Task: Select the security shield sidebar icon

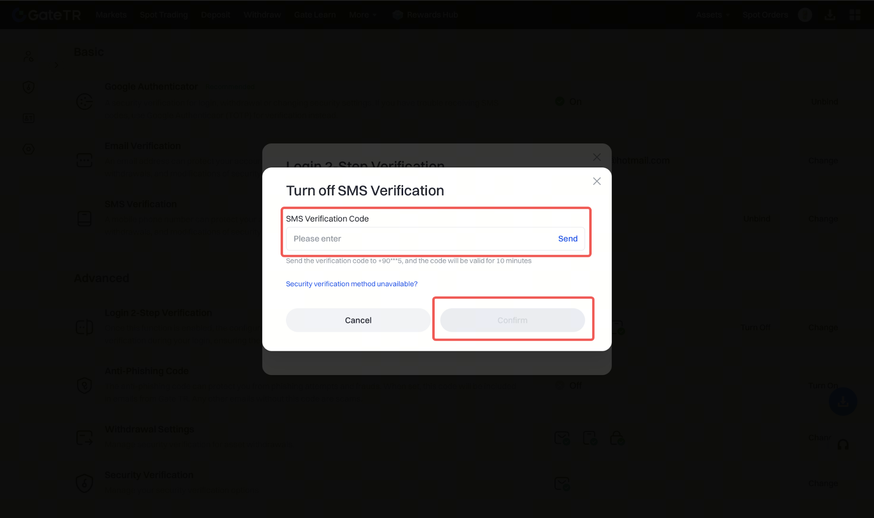Action: coord(28,87)
